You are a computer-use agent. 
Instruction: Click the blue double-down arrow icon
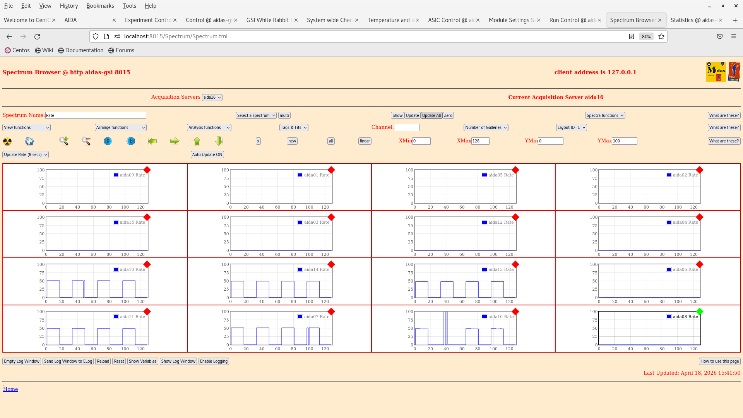[108, 141]
